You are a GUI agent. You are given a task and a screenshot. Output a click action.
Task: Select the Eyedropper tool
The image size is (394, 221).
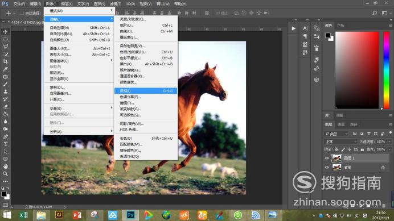point(5,69)
